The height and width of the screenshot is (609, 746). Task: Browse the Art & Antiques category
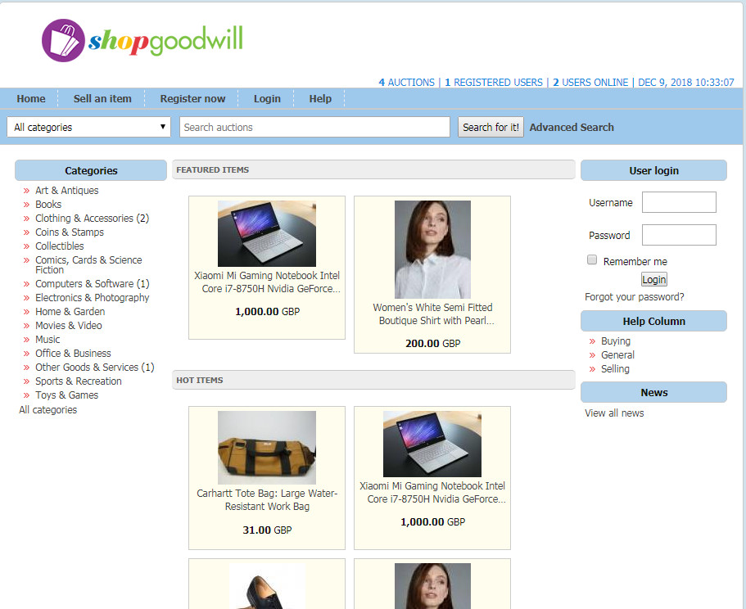click(66, 190)
